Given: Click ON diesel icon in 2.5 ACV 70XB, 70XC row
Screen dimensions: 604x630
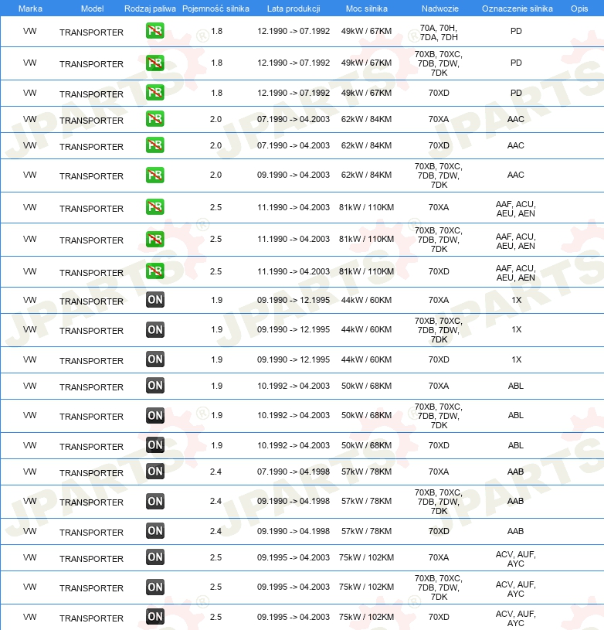Looking at the screenshot, I should point(155,587).
